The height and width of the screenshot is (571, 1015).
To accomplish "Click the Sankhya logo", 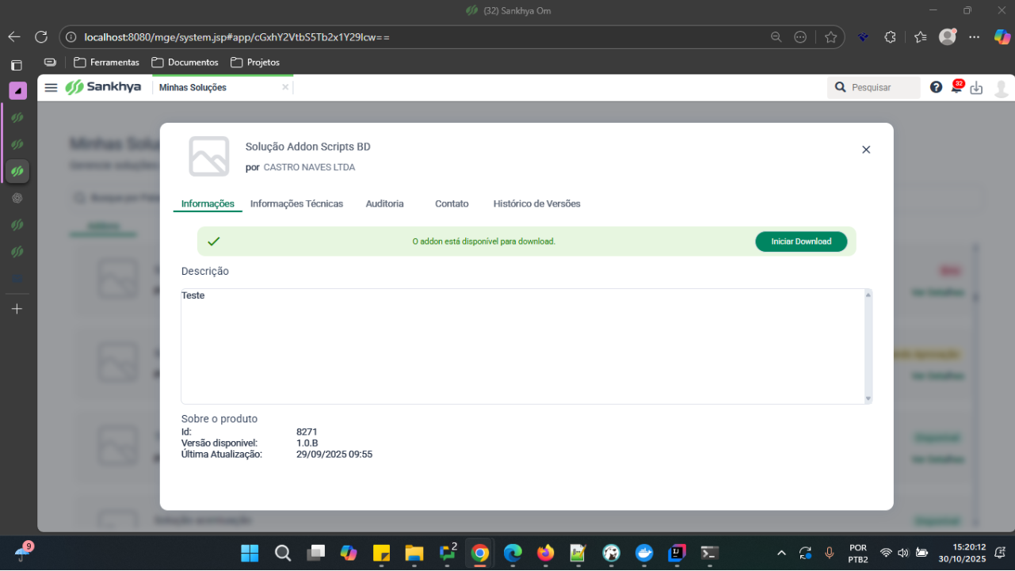I will (x=103, y=87).
